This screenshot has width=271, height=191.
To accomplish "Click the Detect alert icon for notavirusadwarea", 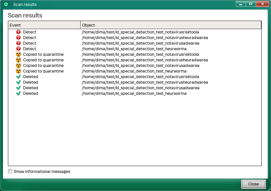I will coord(18,43).
